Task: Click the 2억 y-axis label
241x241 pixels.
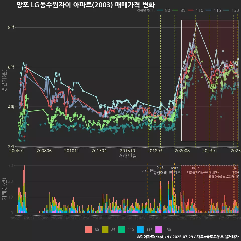Action: pos(11,146)
